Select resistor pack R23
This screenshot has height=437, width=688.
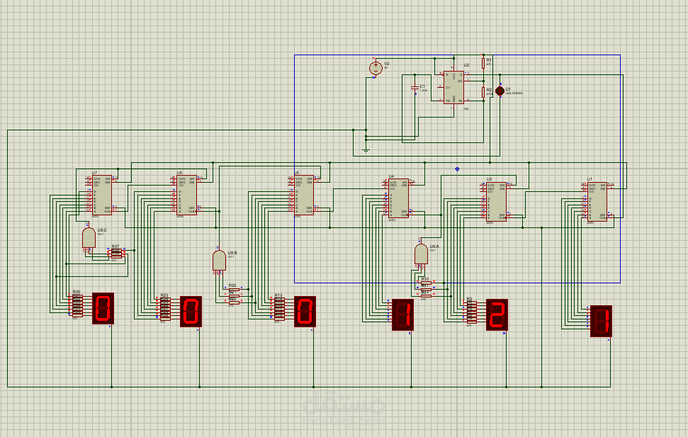165,309
